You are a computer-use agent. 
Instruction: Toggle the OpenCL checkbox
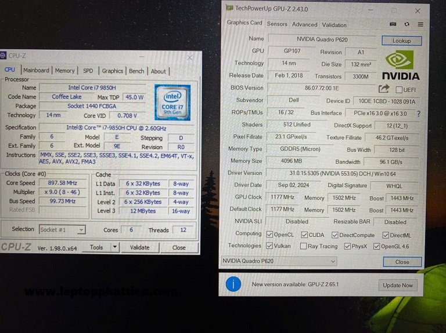click(269, 235)
